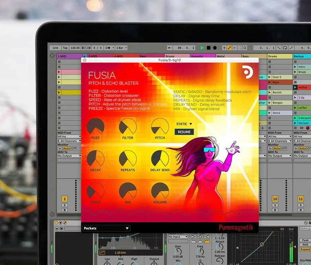Toggle the highlighted Automation Arm icon
This screenshot has width=311, height=265.
(x=229, y=48)
